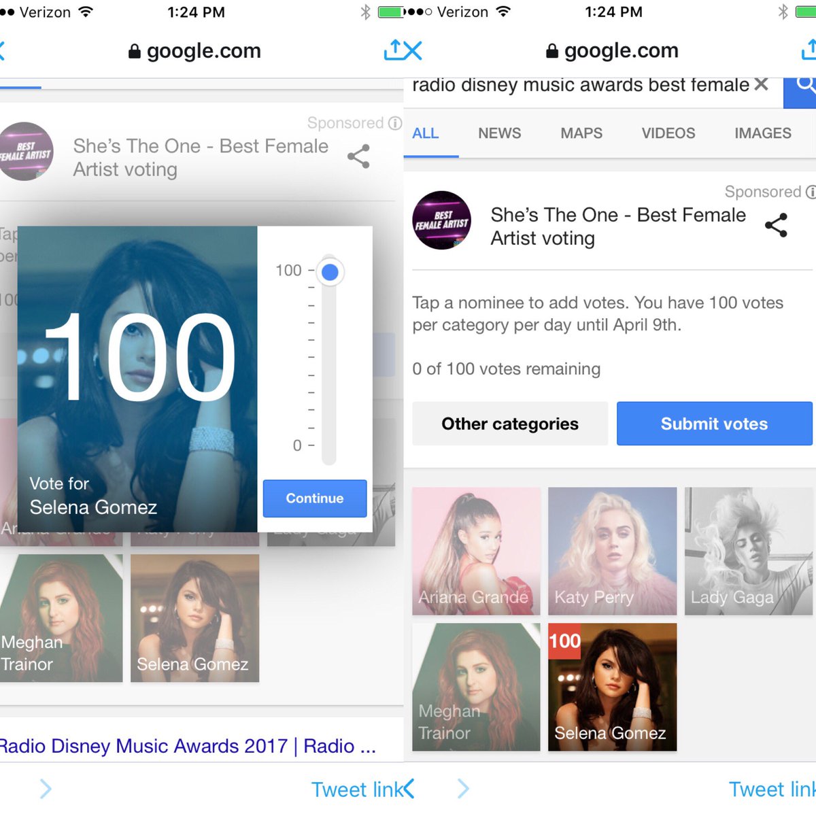Open the upload share icon in left browser bar
The width and height of the screenshot is (816, 816).
pos(393,50)
